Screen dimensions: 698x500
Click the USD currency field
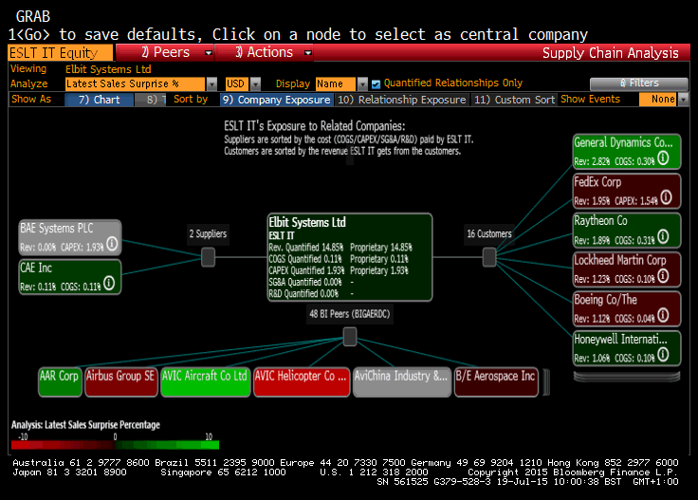coord(237,83)
